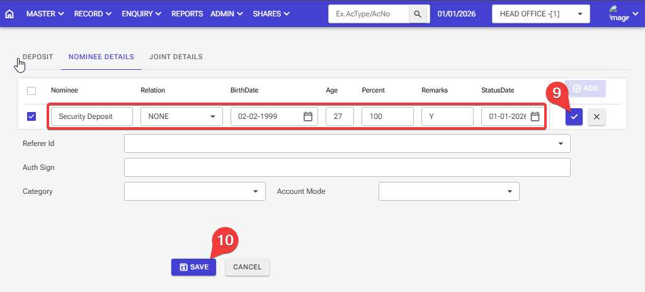Click the Auth Sign input field
645x292 pixels.
(347, 167)
